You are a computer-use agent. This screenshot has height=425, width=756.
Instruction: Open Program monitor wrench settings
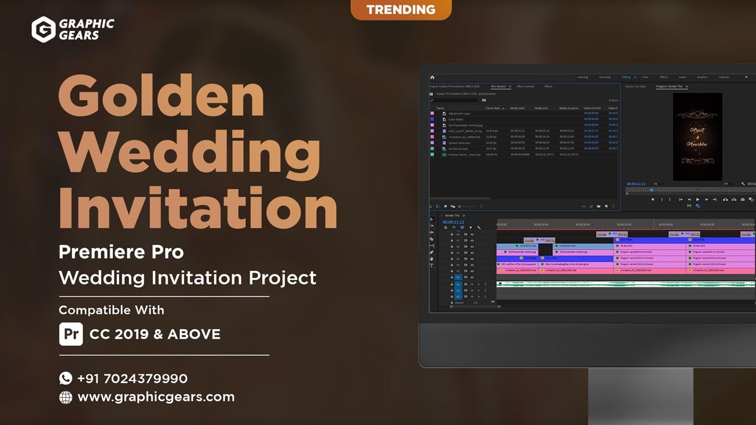click(x=743, y=184)
